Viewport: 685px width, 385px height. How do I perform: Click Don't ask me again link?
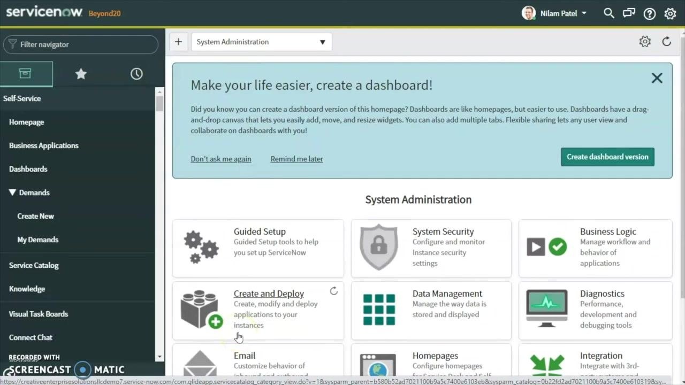coord(221,159)
